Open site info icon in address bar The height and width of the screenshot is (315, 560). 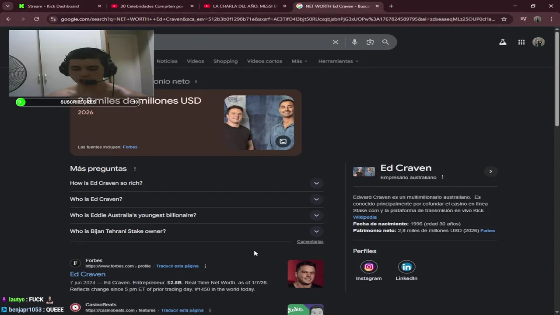click(53, 19)
